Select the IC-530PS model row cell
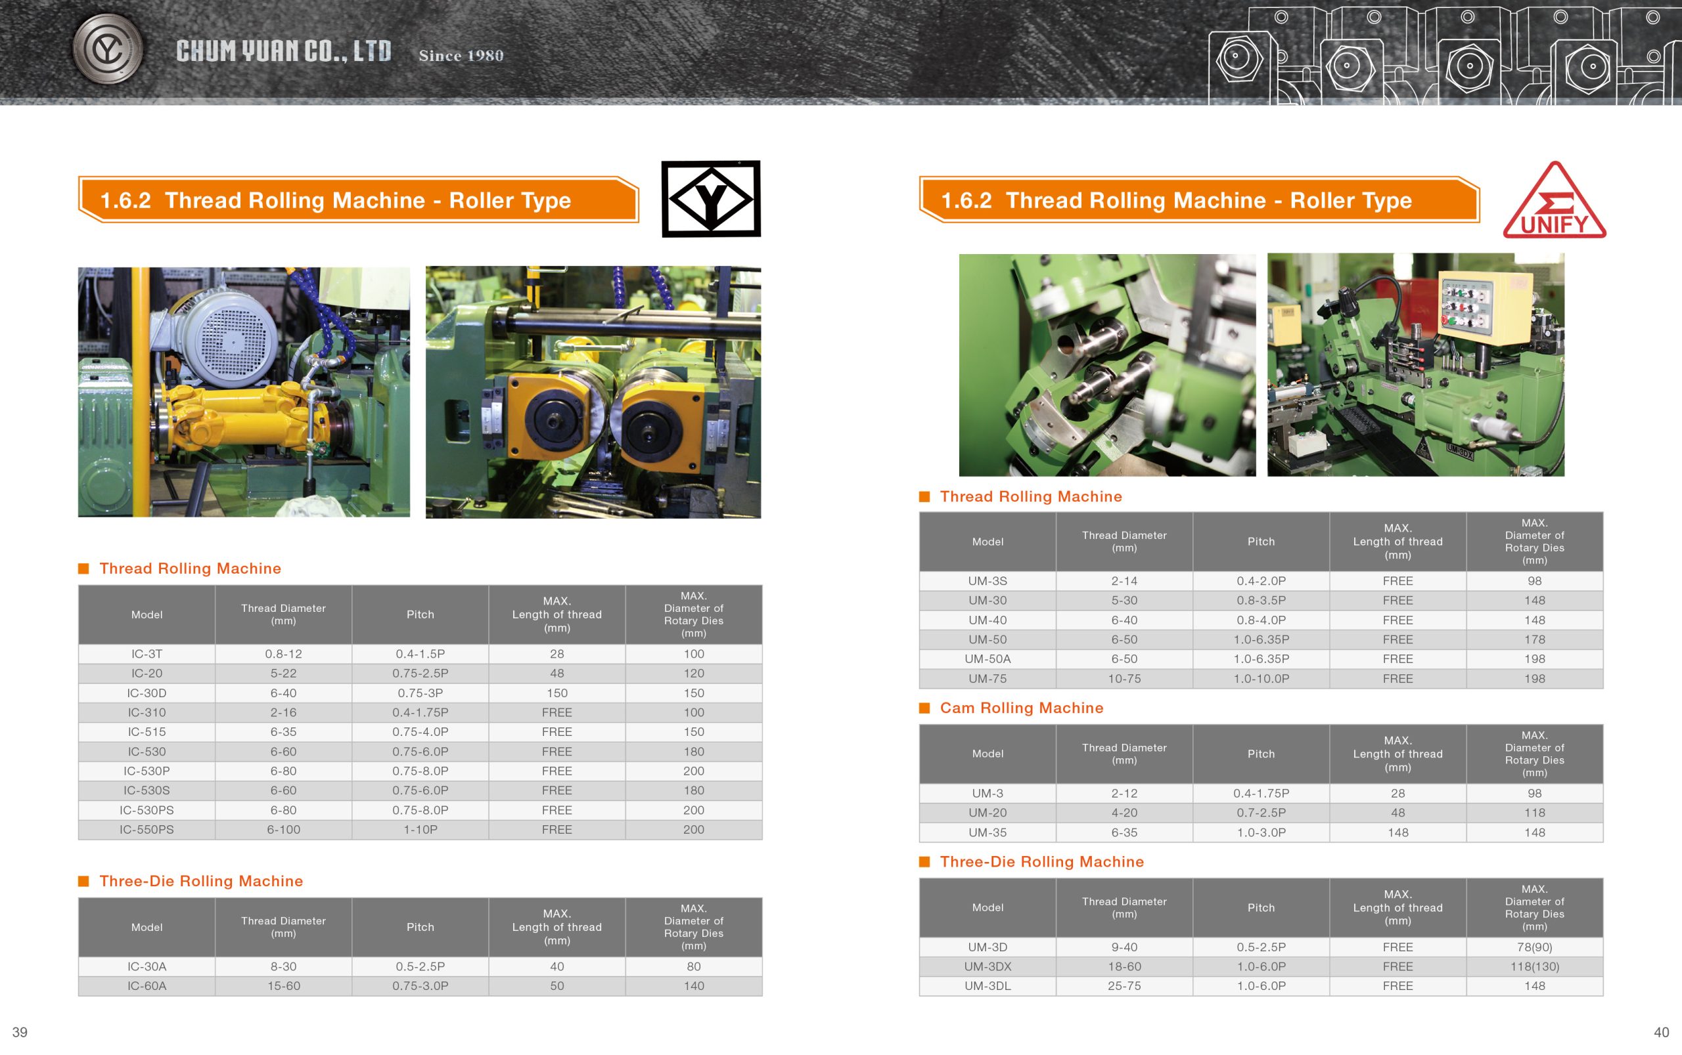Image resolution: width=1682 pixels, height=1055 pixels. pyautogui.click(x=147, y=810)
